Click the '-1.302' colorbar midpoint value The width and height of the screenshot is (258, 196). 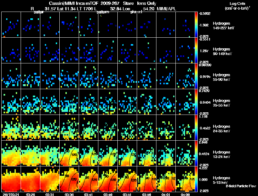click(204, 25)
